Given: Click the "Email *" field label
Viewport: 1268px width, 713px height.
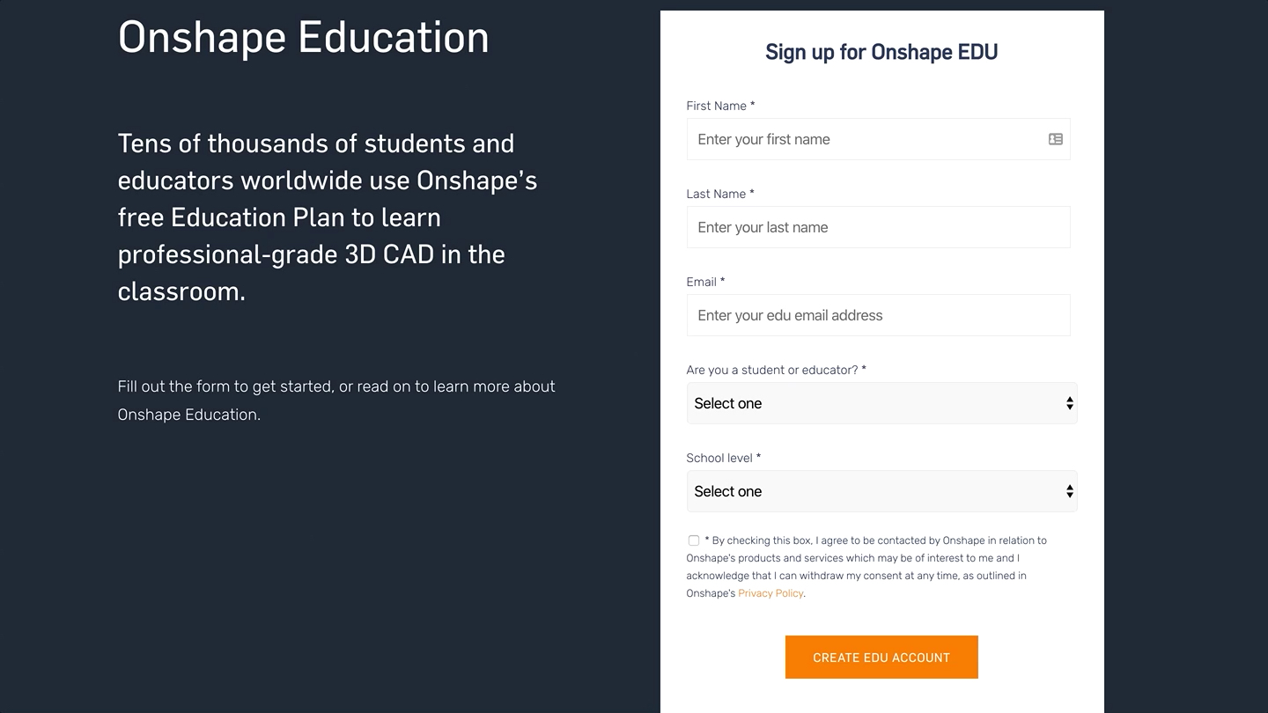Looking at the screenshot, I should (x=705, y=282).
